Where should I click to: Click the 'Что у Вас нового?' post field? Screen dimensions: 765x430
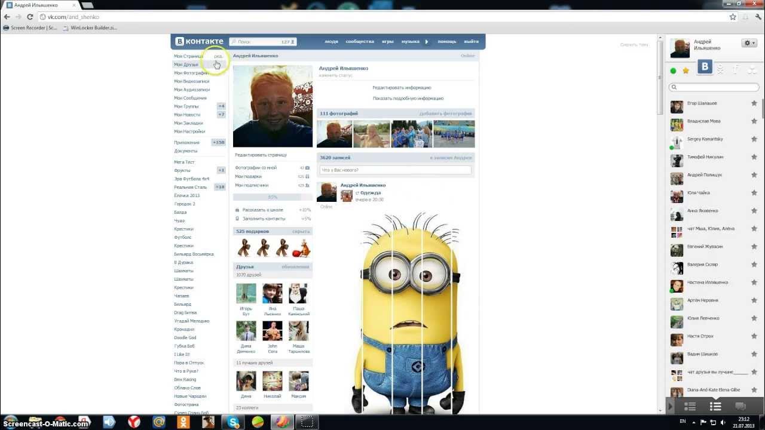pos(396,170)
